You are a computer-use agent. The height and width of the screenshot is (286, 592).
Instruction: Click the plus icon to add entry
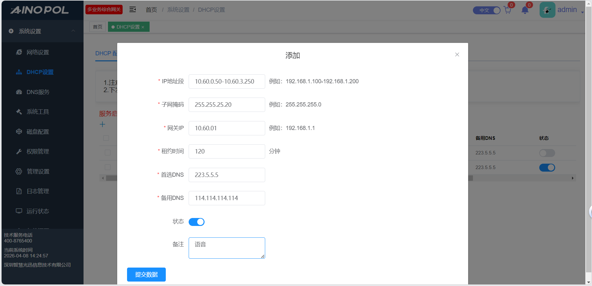(102, 125)
